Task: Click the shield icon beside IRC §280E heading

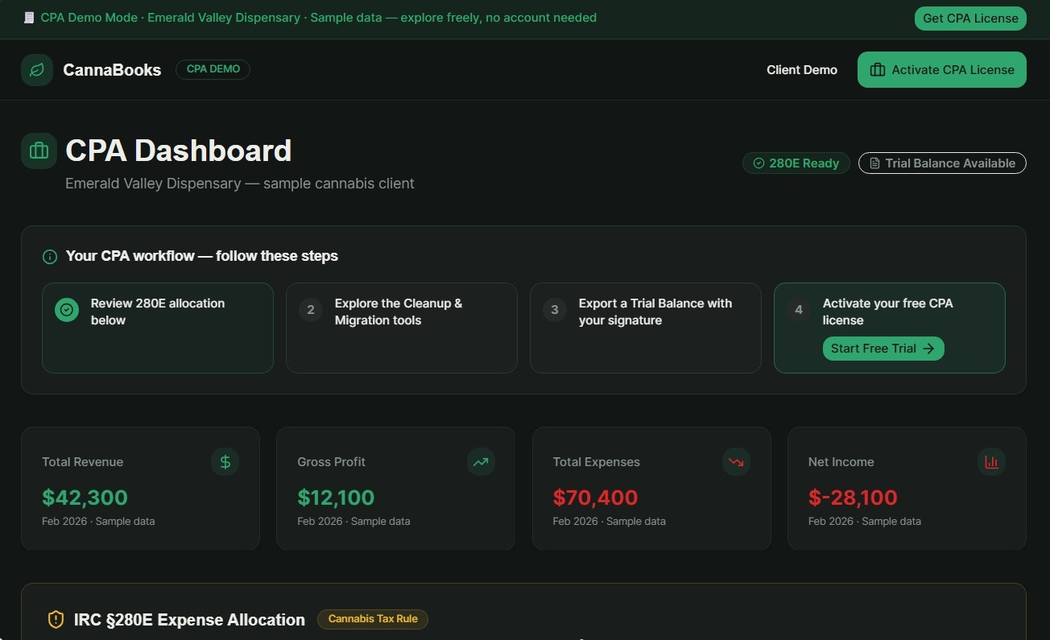Action: [55, 619]
